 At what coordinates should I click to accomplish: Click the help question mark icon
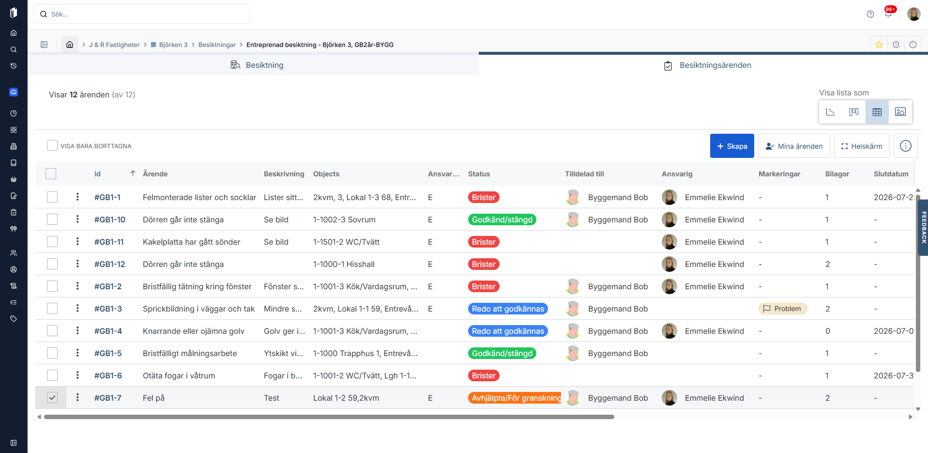[870, 14]
